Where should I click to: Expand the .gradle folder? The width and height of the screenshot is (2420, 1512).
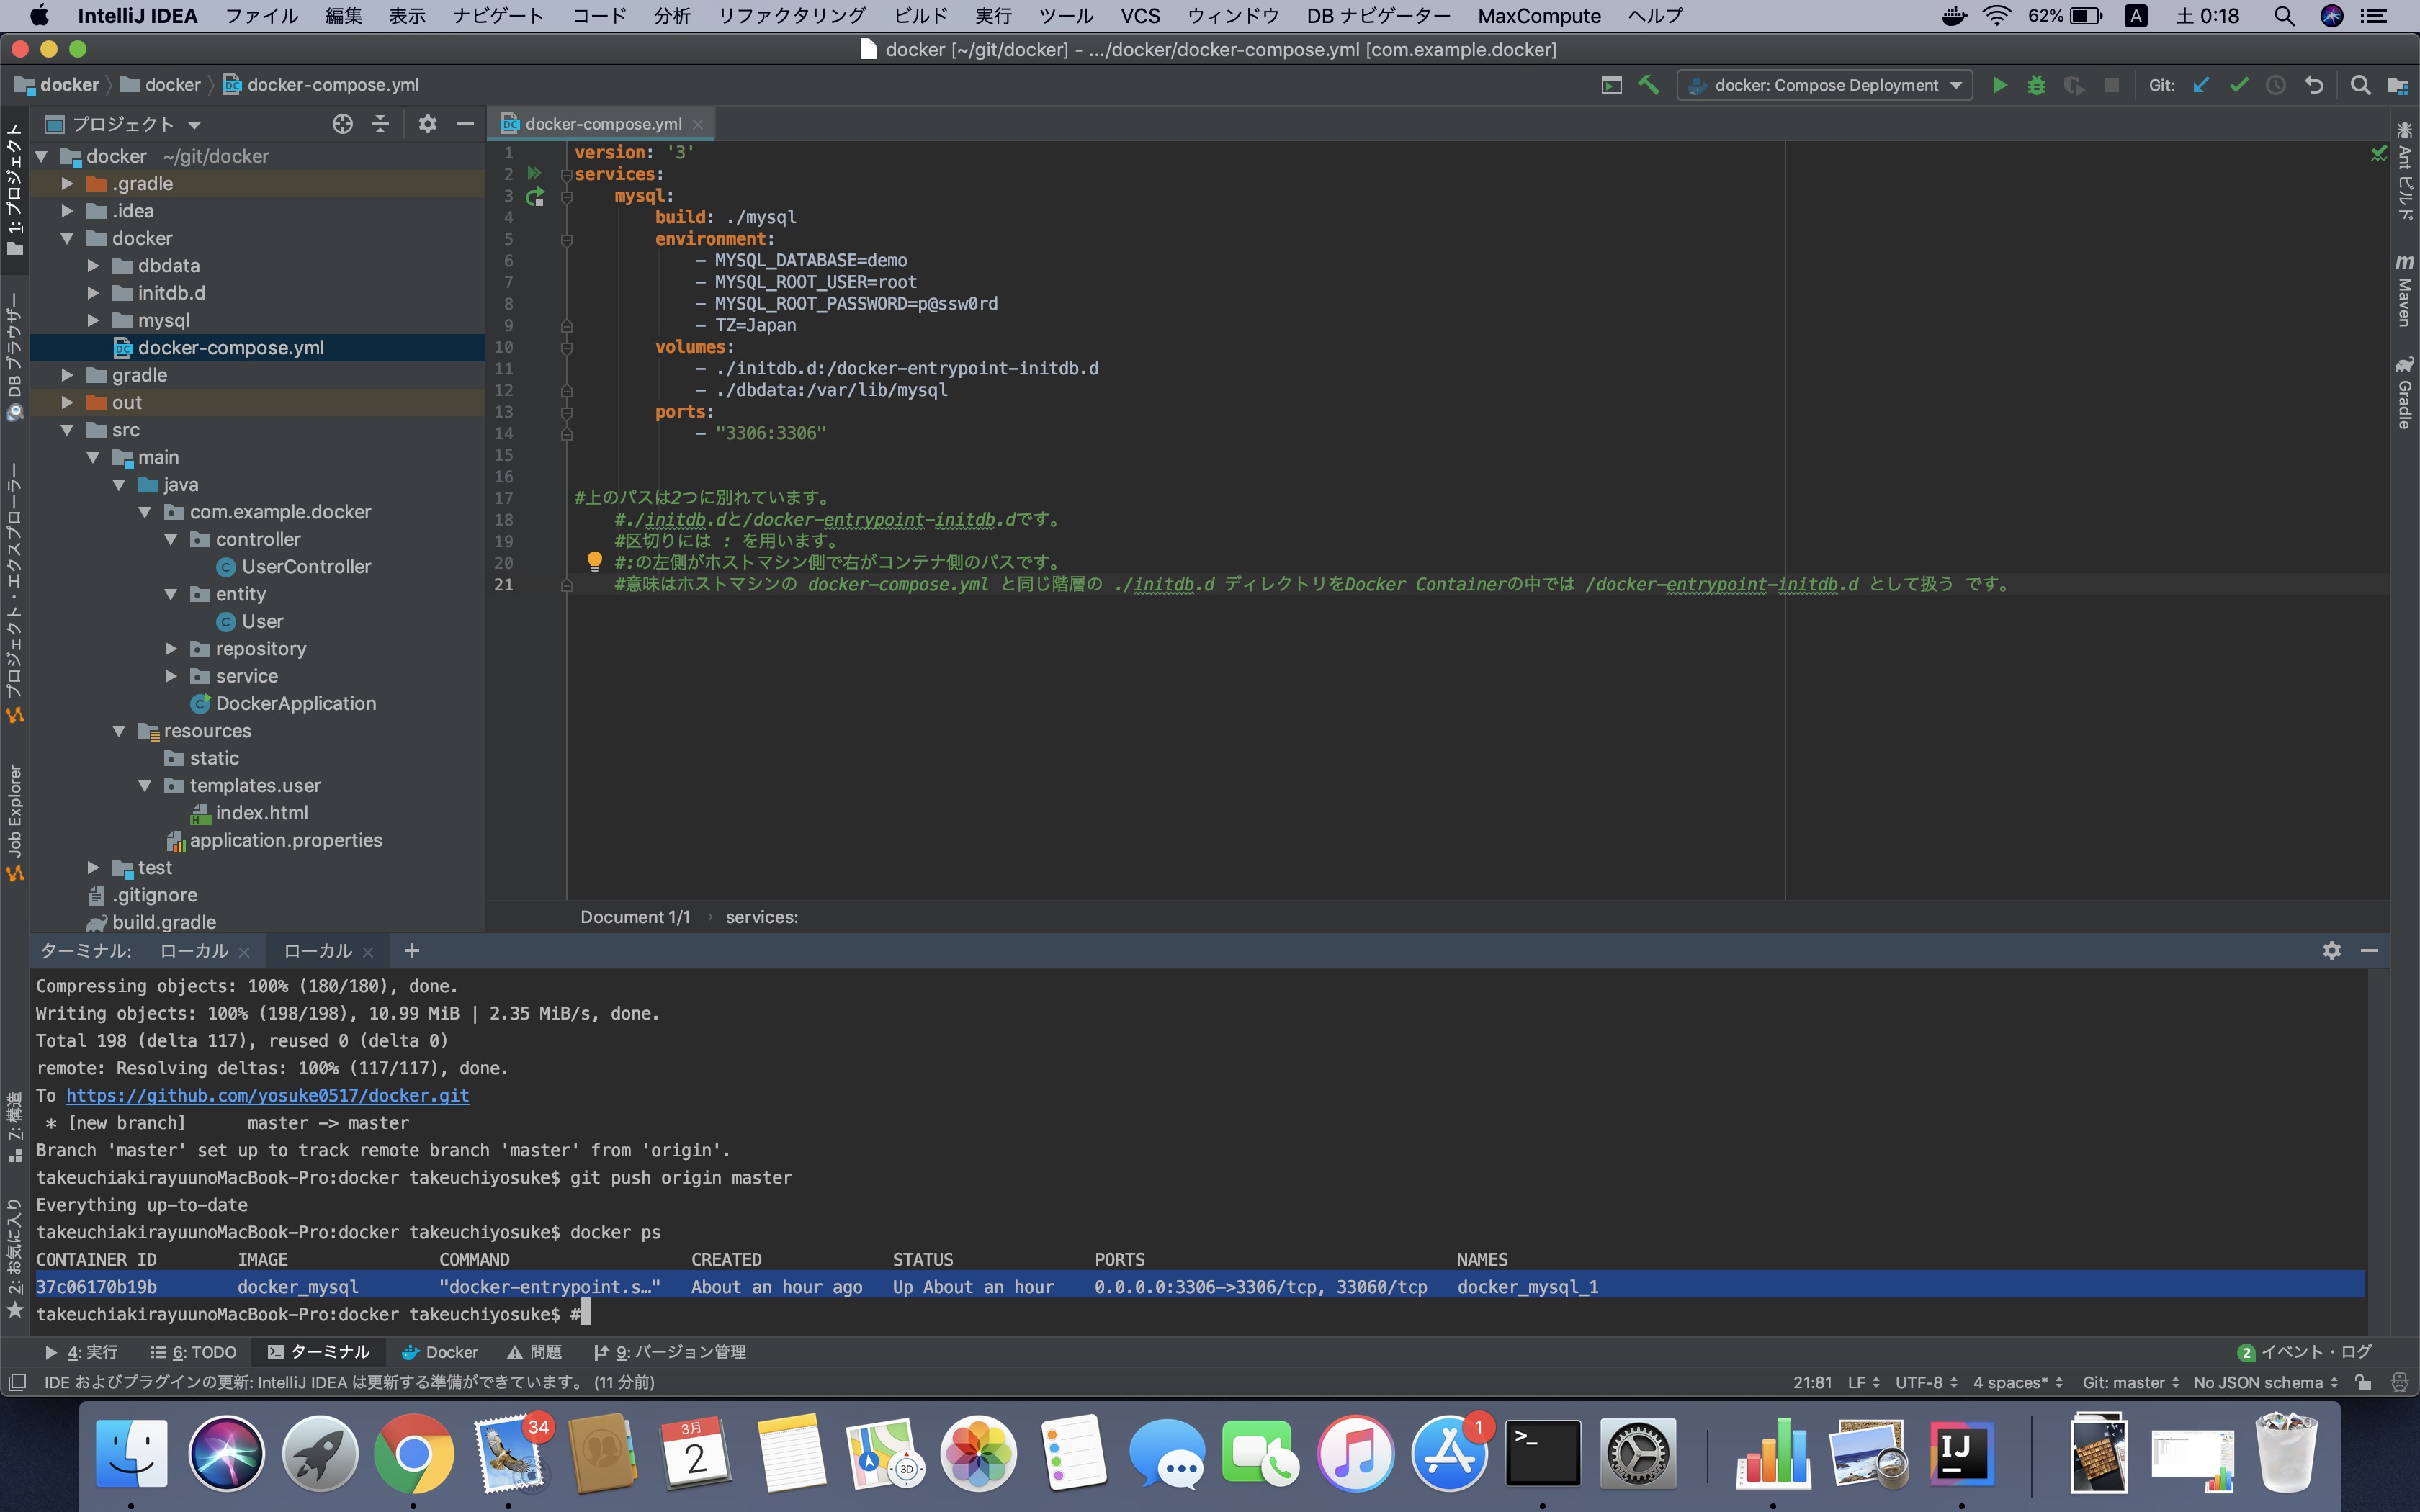[67, 183]
